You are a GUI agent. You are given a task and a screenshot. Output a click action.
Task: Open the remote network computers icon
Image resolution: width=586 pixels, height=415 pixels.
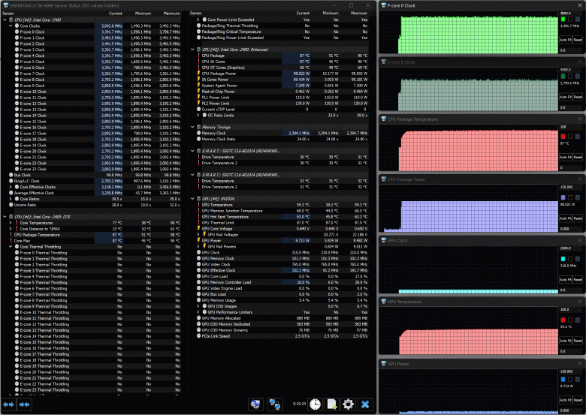tap(275, 404)
